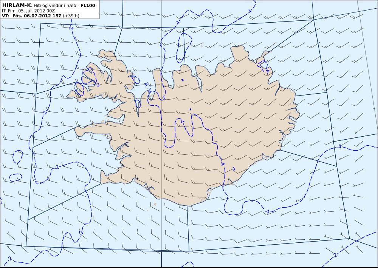Click the FL100 flight level label
The image size is (378, 268).
[x=88, y=5]
